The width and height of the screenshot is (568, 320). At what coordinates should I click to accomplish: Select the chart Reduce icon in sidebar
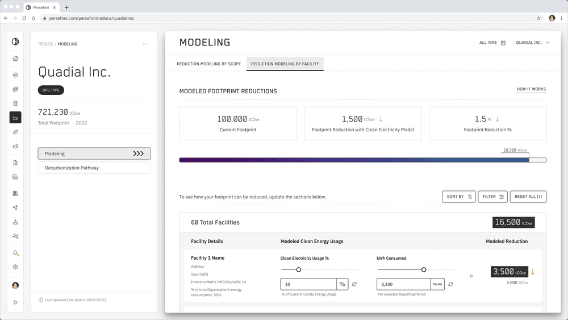(15, 118)
